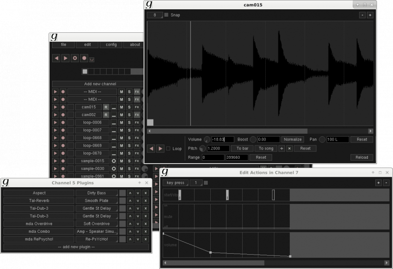Remove Aspect plugin with x

point(145,193)
